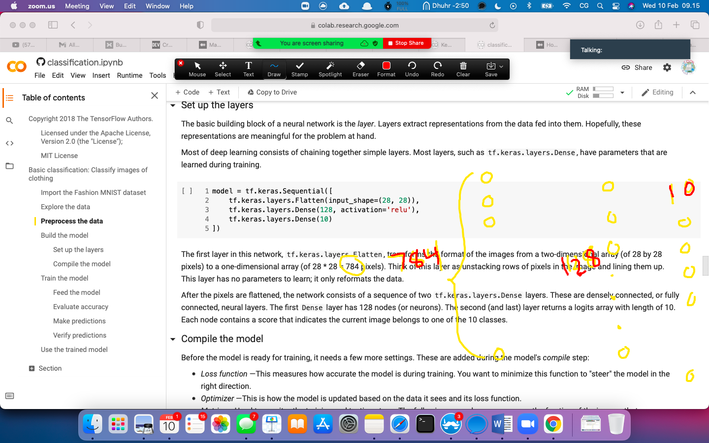Add a Section in table of contents
The width and height of the screenshot is (709, 443).
coord(45,368)
